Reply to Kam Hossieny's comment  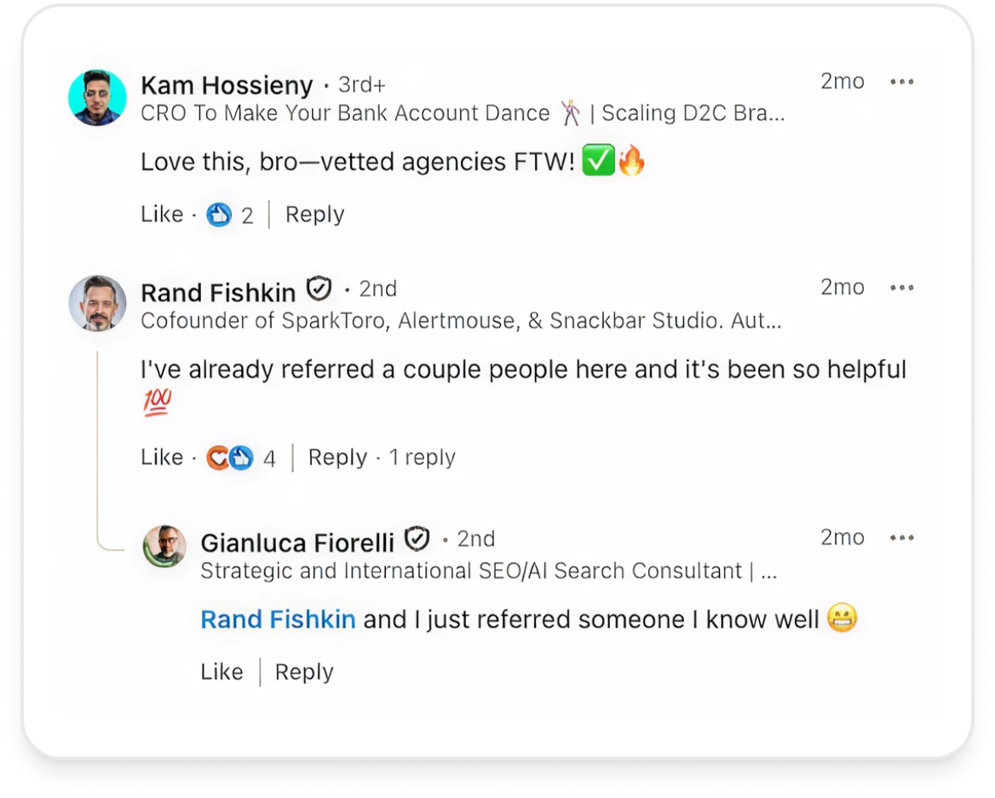314,215
